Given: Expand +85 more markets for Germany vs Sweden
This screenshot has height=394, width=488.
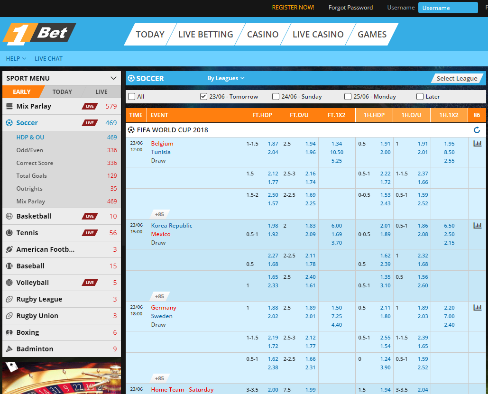Looking at the screenshot, I should [160, 378].
